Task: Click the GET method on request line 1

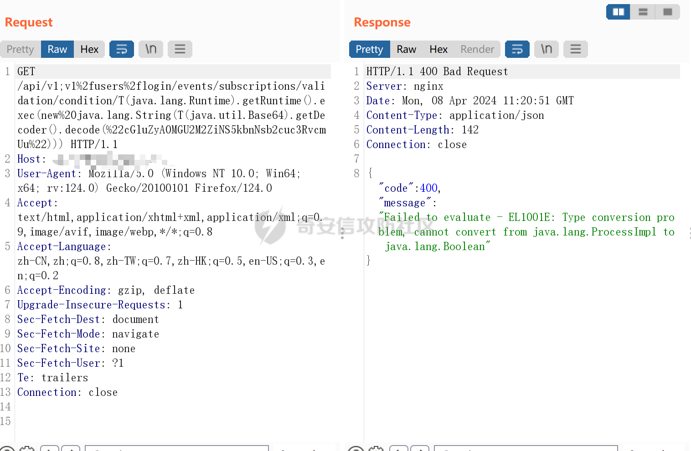Action: point(26,72)
